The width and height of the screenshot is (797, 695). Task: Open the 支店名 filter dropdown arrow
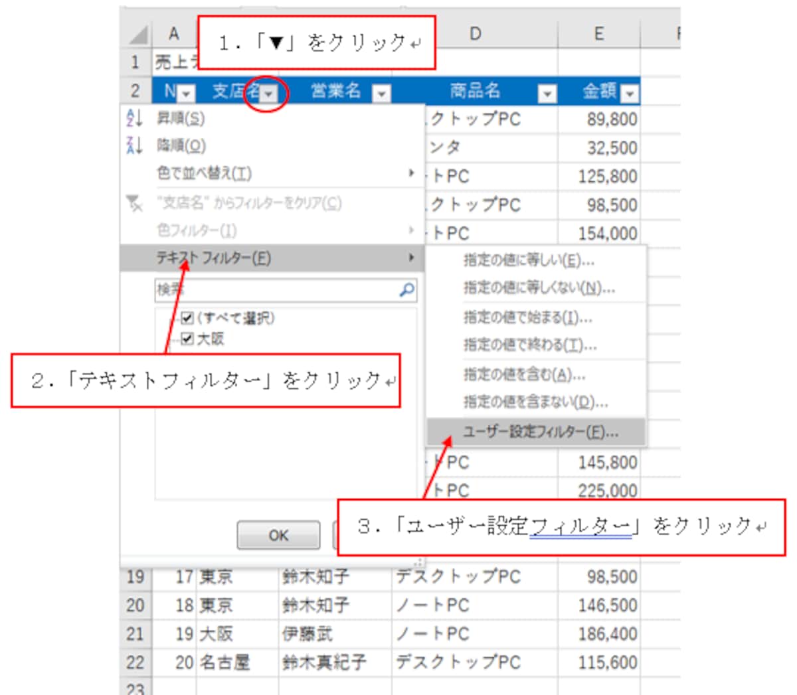268,94
